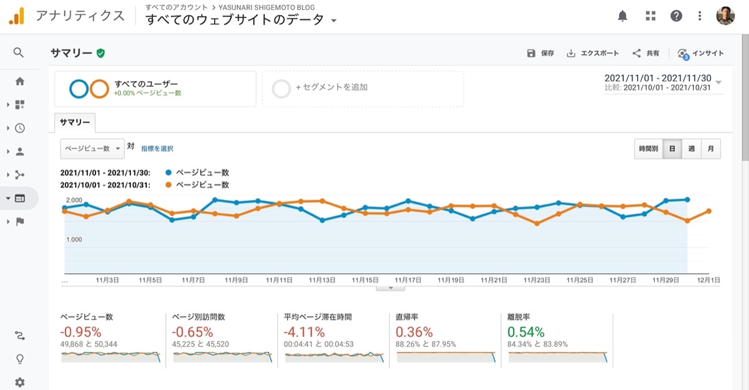Open the Acquisition sidebar icon
This screenshot has height=390, width=749.
tap(20, 175)
